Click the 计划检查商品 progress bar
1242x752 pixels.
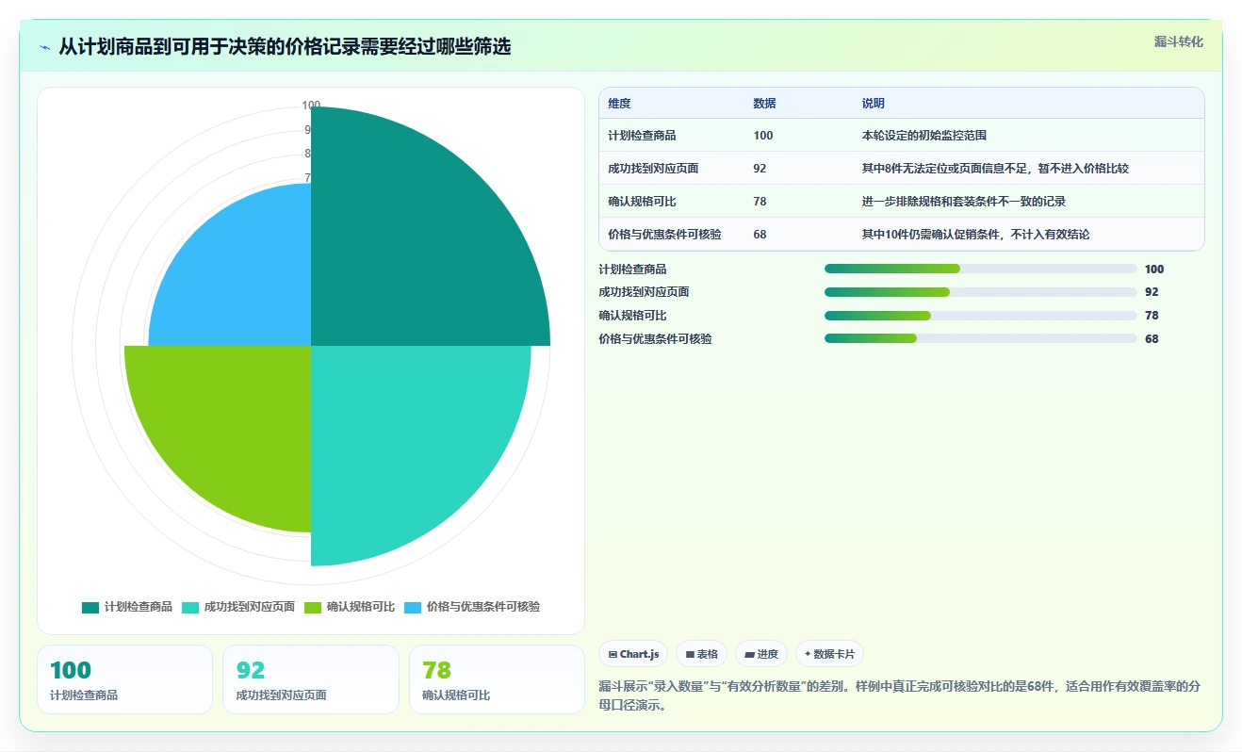[x=980, y=270]
